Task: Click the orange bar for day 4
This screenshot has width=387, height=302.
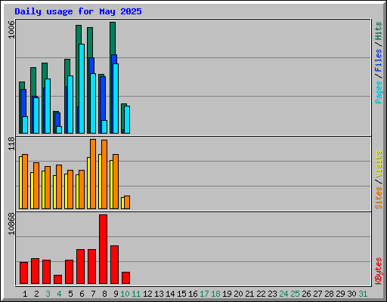Action: [x=59, y=186]
